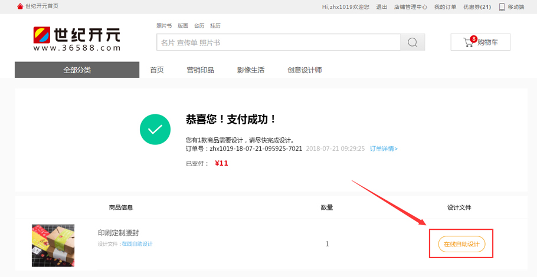Go to 营销印品 tab
Screen dimensions: 537x277
click(201, 70)
